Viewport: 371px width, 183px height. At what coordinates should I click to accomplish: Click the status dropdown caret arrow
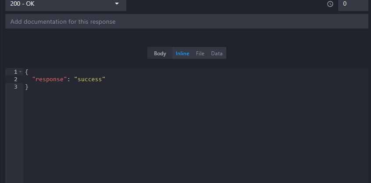click(x=117, y=4)
